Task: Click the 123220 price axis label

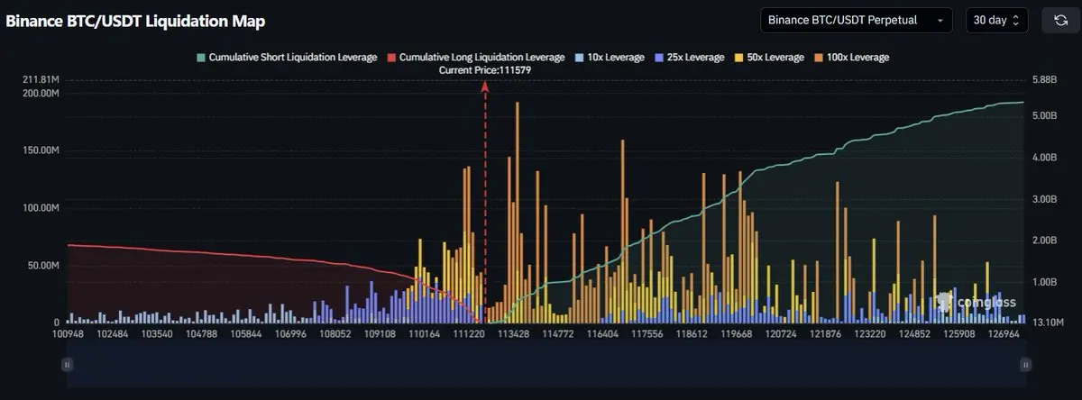Action: [870, 333]
